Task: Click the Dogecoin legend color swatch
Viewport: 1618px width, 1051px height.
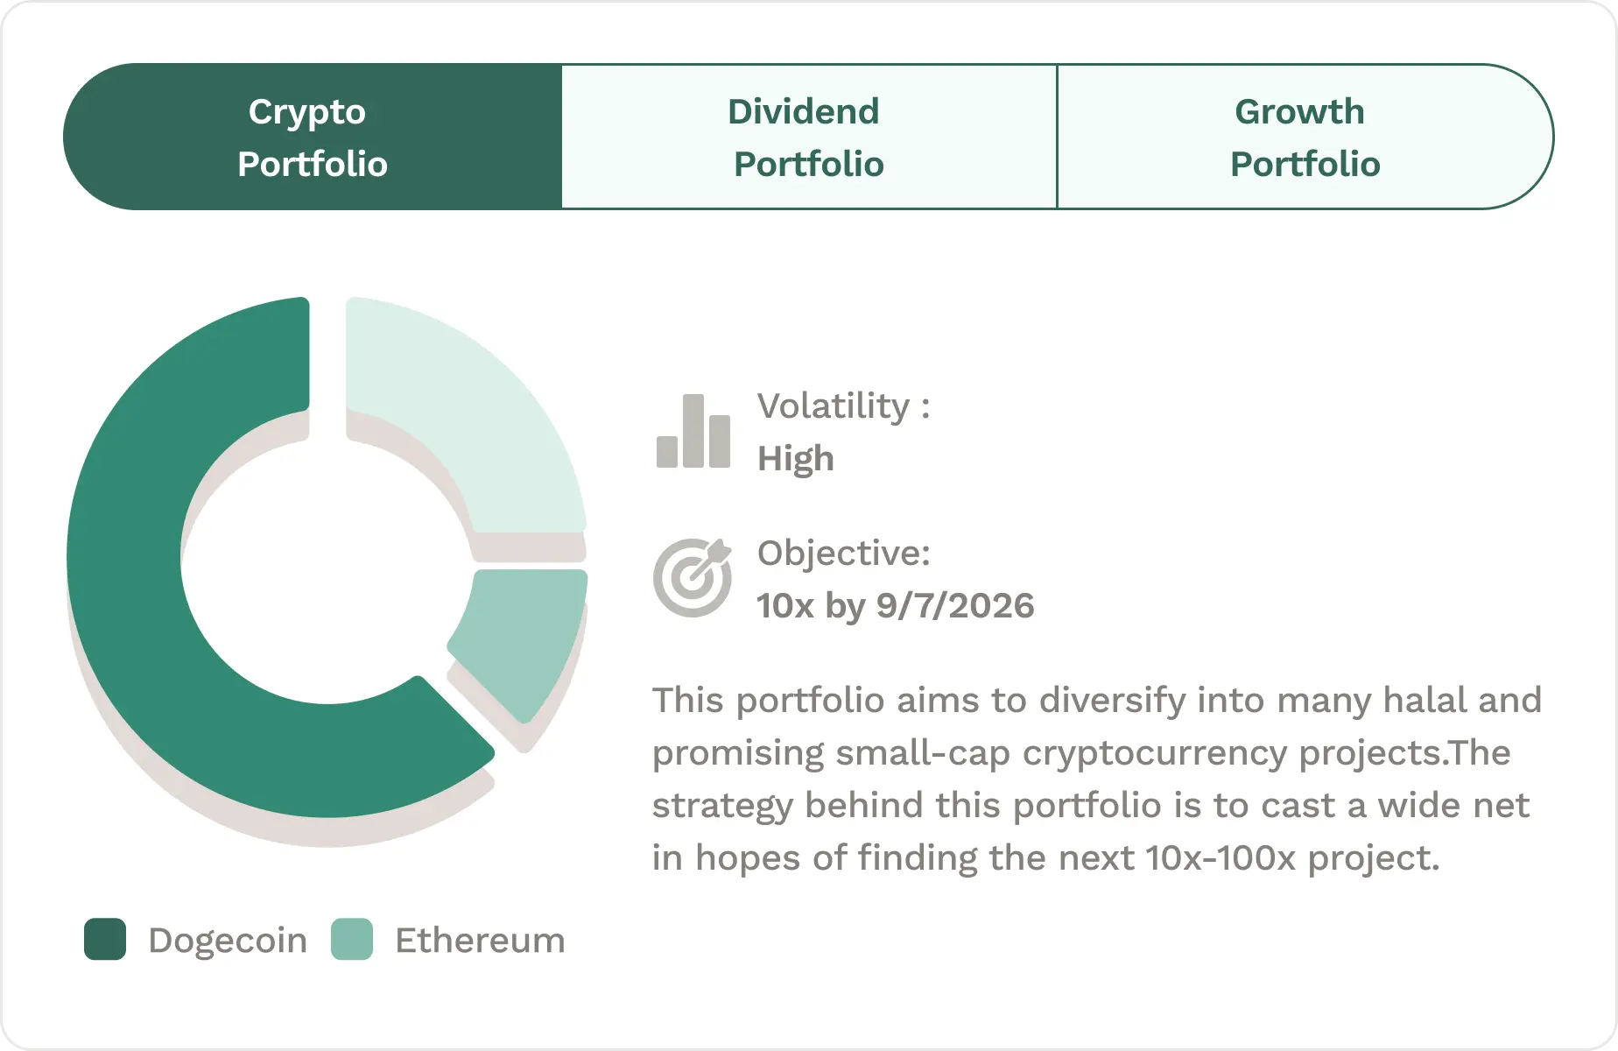Action: (105, 940)
